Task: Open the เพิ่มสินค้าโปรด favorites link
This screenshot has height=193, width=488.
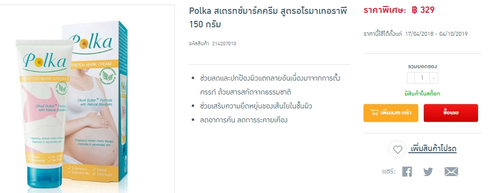Action: (x=434, y=149)
